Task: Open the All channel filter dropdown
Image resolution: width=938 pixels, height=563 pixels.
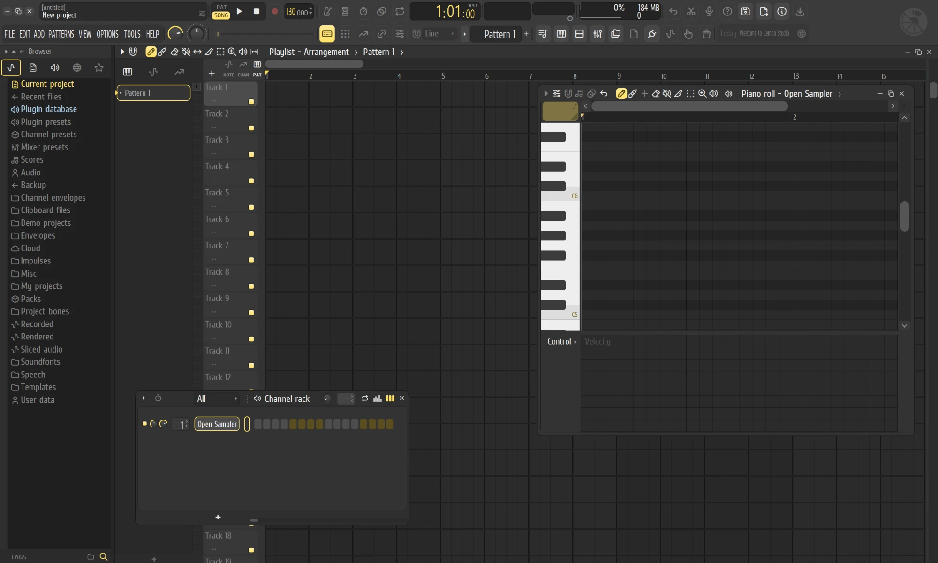Action: click(216, 399)
